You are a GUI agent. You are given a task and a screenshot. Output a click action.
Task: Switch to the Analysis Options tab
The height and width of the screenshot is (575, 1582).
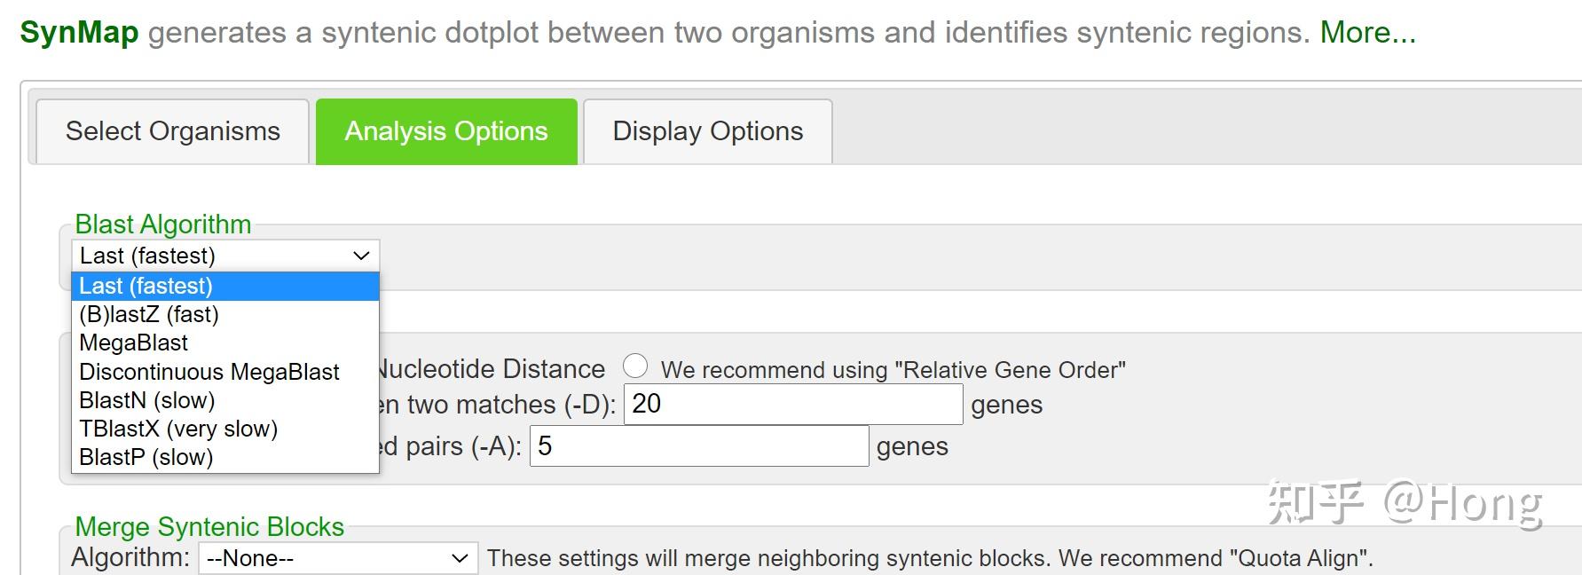(446, 131)
